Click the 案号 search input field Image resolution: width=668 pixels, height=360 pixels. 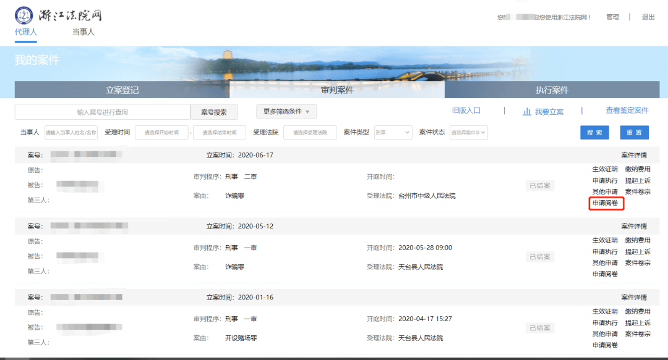coord(102,111)
